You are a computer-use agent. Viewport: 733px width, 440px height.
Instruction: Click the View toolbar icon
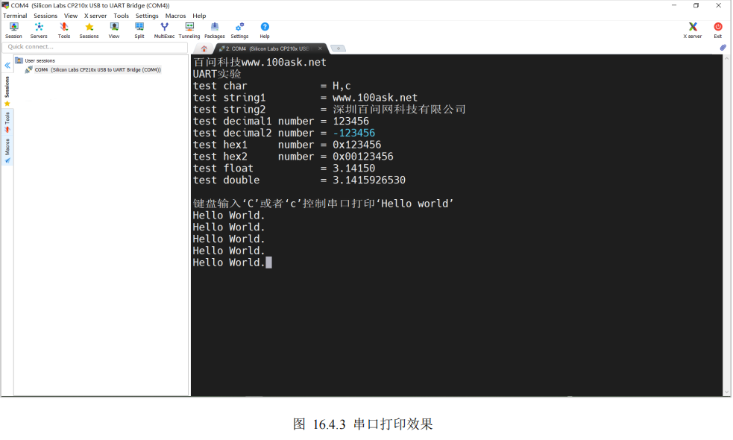click(114, 31)
